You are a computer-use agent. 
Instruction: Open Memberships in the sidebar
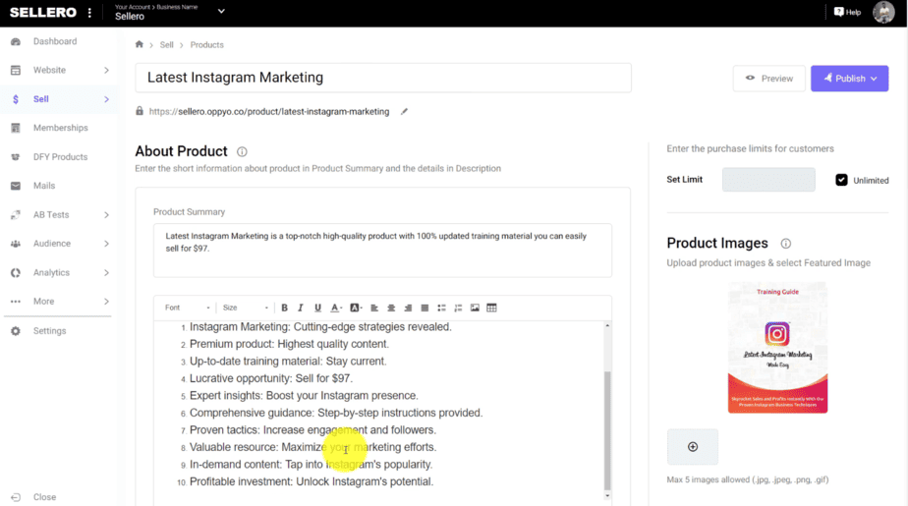60,128
